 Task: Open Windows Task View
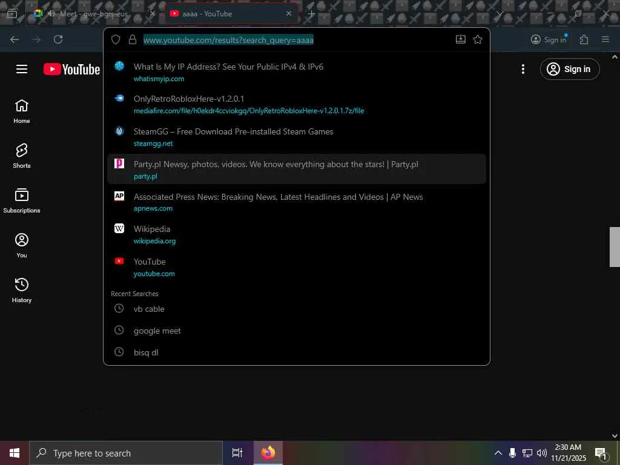point(237,453)
